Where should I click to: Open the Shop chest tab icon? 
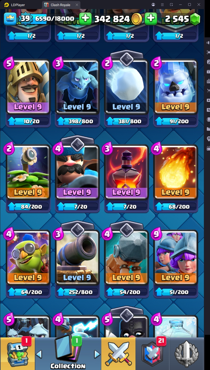pos(17,353)
